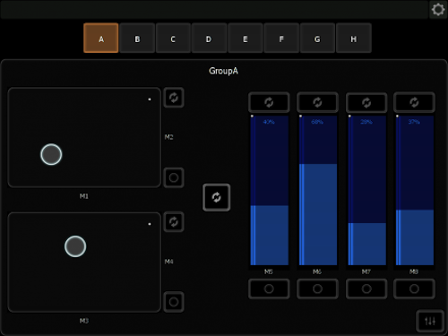448x336 pixels.
Task: Switch to group tab F
Action: [x=281, y=39]
